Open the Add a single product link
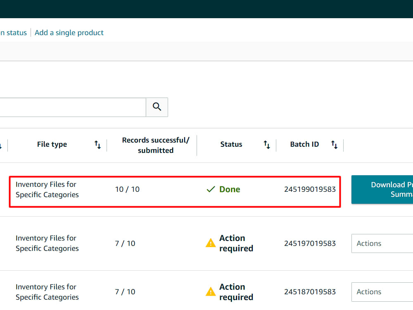The image size is (413, 310). pyautogui.click(x=69, y=32)
